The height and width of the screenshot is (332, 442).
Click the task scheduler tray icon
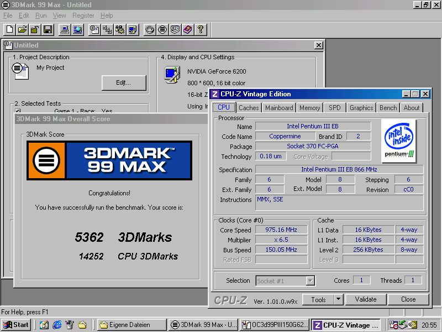[x=393, y=325]
